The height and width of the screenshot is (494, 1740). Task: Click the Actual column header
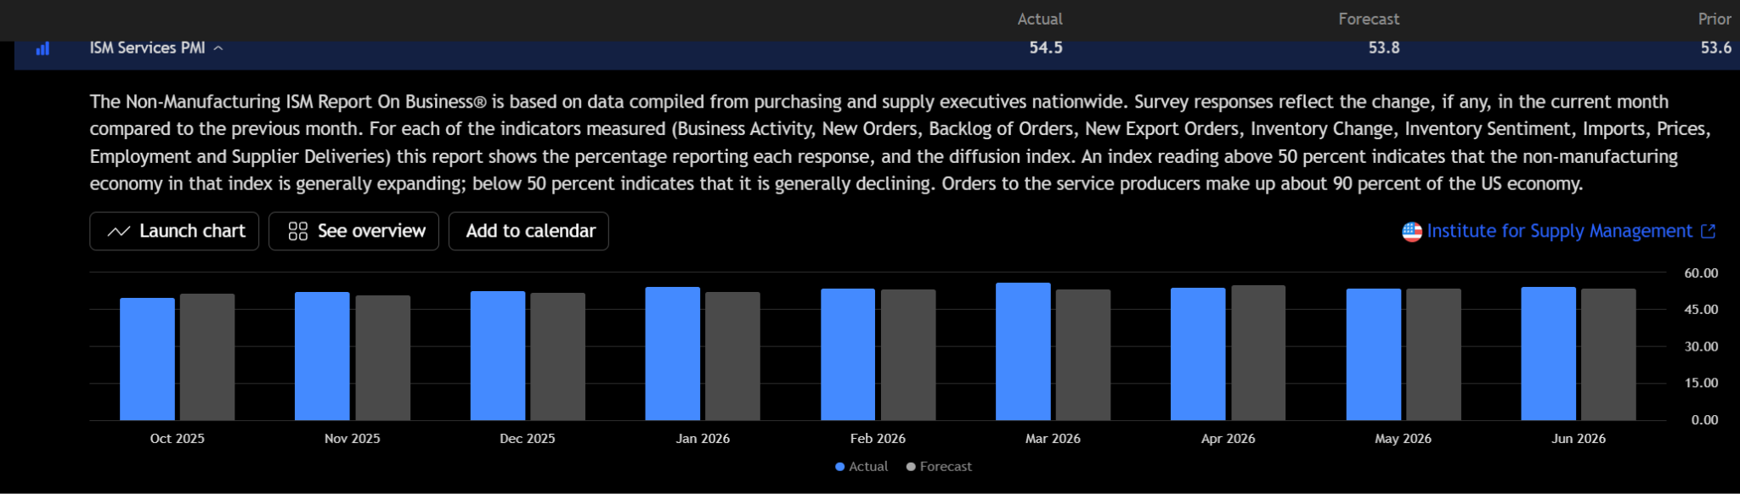pyautogui.click(x=1040, y=19)
